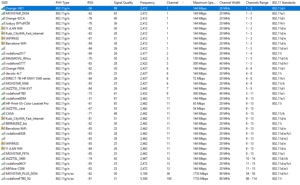
Task: Click the signal icon beside Orange-14E1
Action: click(3, 8)
